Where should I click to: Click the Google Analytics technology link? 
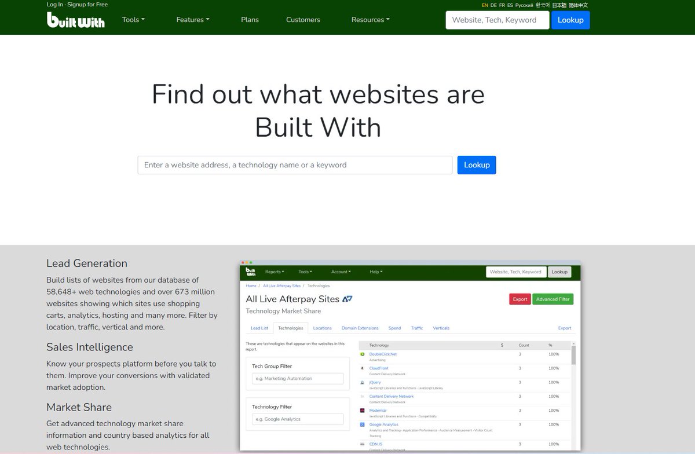[383, 425]
